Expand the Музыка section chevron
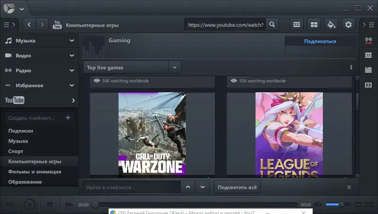This screenshot has width=378, height=214. [72, 41]
